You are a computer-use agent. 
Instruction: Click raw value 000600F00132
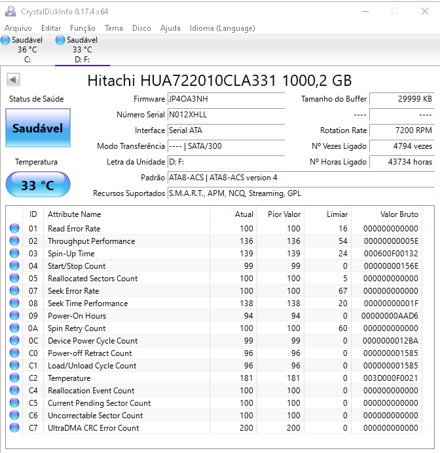click(x=391, y=253)
